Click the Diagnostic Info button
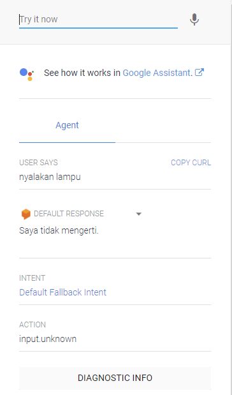The height and width of the screenshot is (395, 232). click(x=115, y=378)
